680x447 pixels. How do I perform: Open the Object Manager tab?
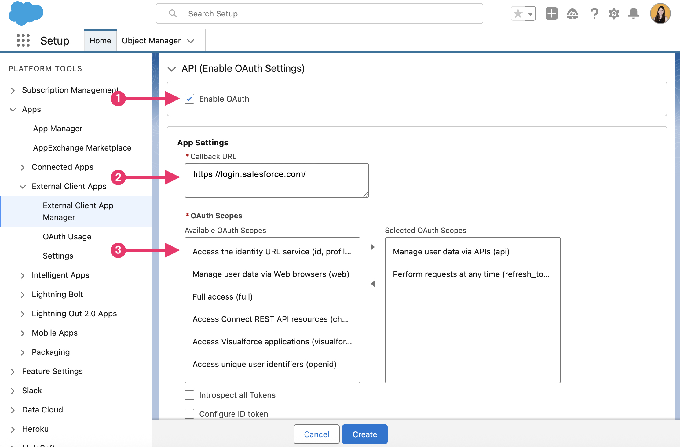[152, 40]
